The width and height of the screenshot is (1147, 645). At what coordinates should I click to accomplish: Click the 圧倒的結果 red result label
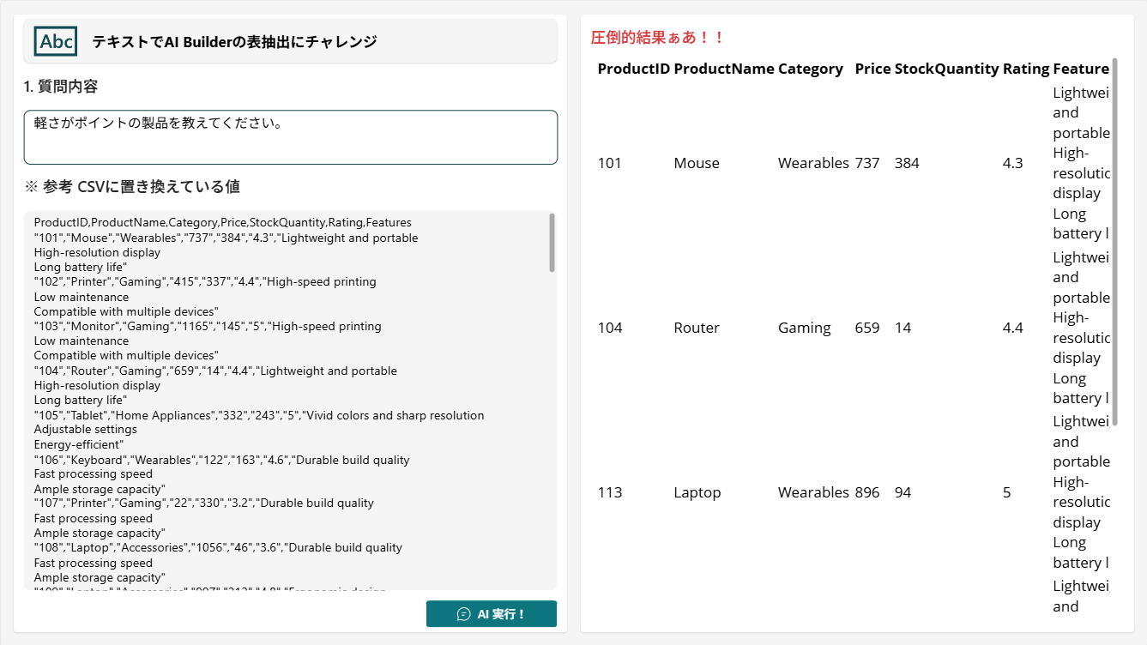(x=658, y=38)
